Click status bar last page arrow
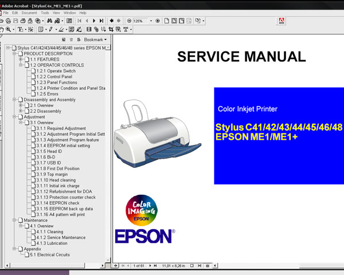The width and height of the screenshot is (344, 275). (155, 266)
